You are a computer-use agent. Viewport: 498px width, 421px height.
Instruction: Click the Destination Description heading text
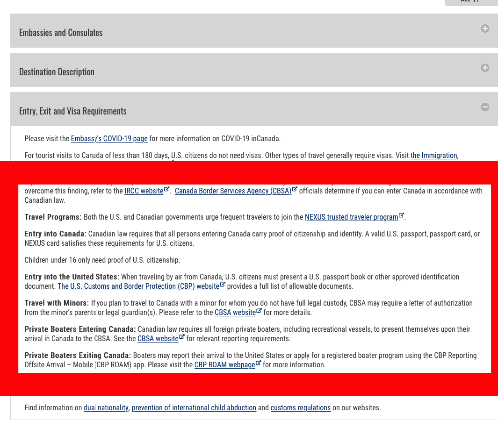tap(57, 72)
